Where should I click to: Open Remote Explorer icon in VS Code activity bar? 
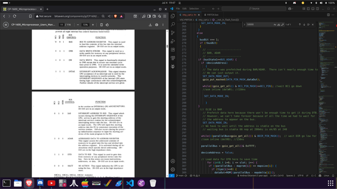(x=173, y=58)
